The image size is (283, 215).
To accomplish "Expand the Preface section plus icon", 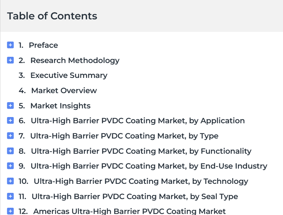I will point(10,45).
